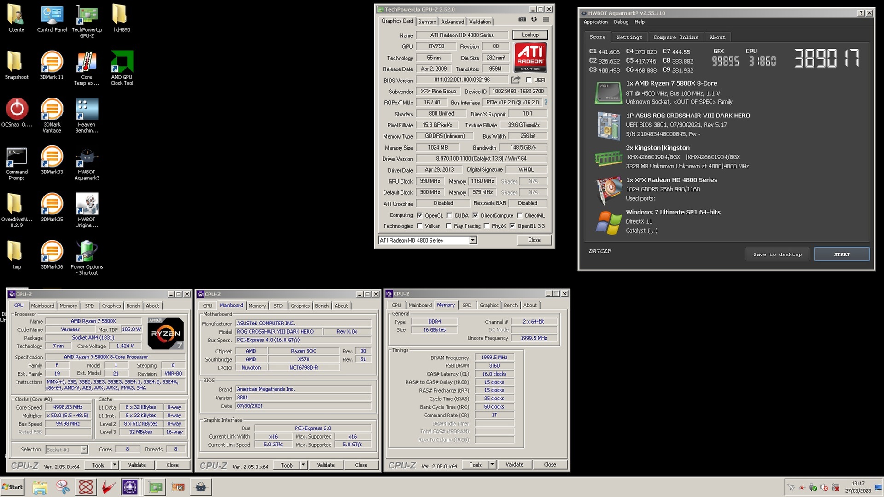The width and height of the screenshot is (884, 497).
Task: Open the Compare Online tab in Aquamark
Action: pos(676,37)
